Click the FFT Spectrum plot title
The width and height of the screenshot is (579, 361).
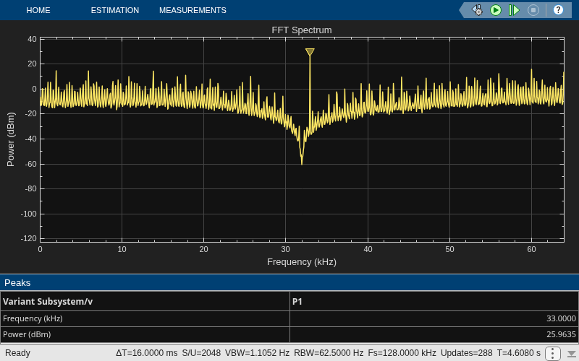point(302,30)
